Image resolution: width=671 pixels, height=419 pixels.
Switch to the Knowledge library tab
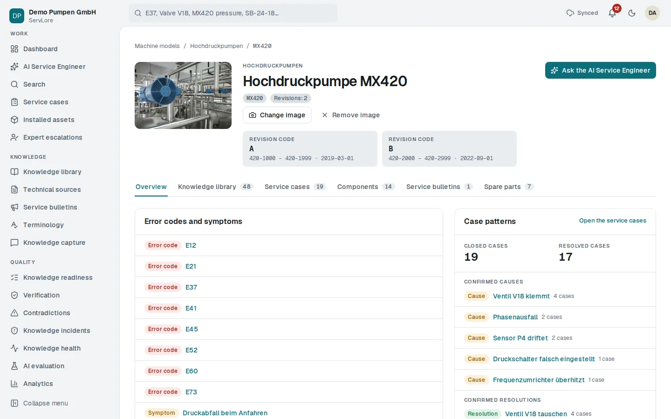[215, 187]
